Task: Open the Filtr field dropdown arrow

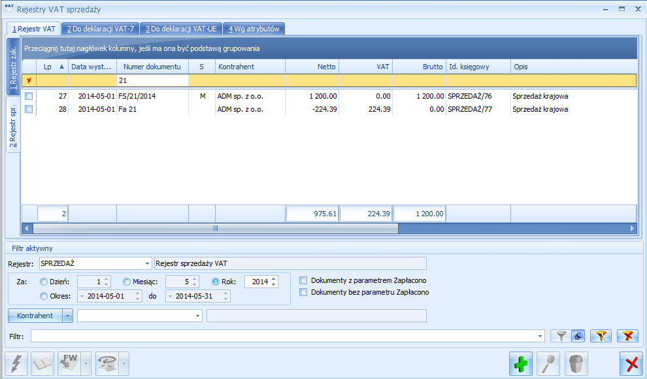Action: coord(540,336)
